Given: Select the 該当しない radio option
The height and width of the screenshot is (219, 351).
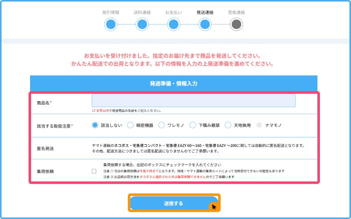Looking at the screenshot, I should pos(95,125).
